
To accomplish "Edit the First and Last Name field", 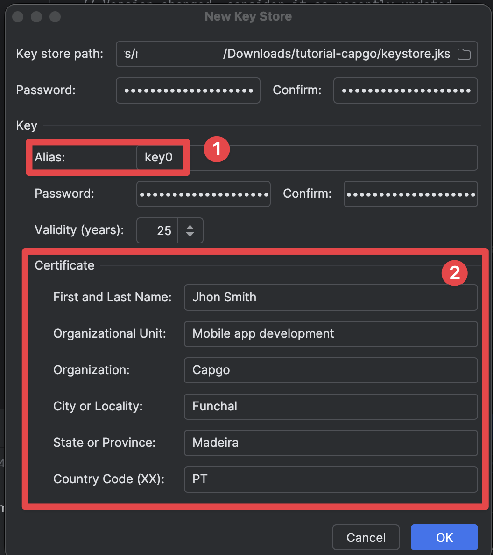I will pyautogui.click(x=331, y=297).
